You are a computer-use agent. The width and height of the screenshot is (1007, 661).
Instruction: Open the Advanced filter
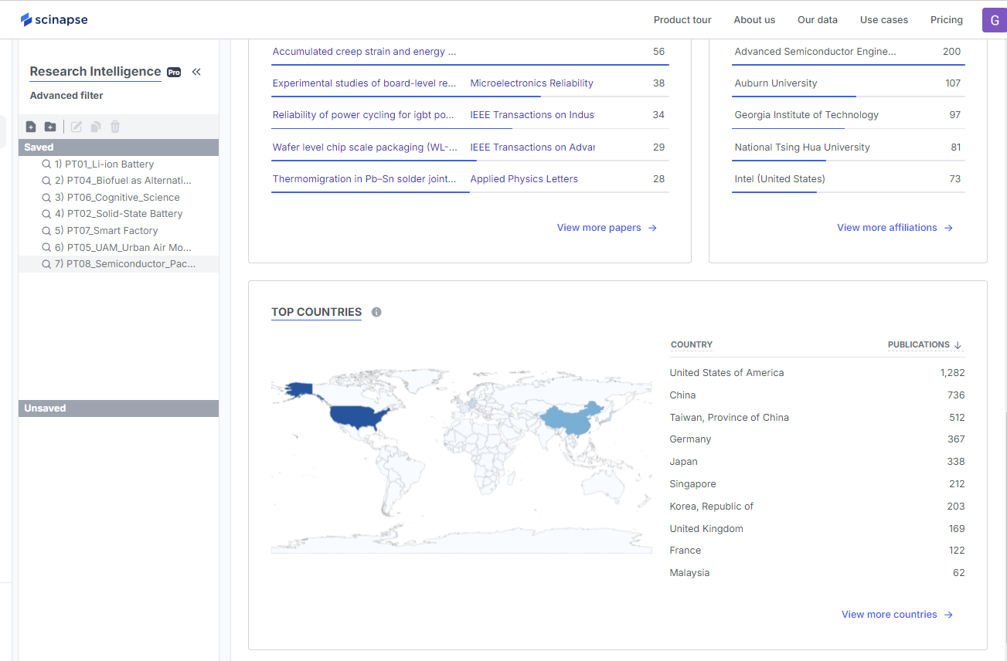[x=66, y=96]
